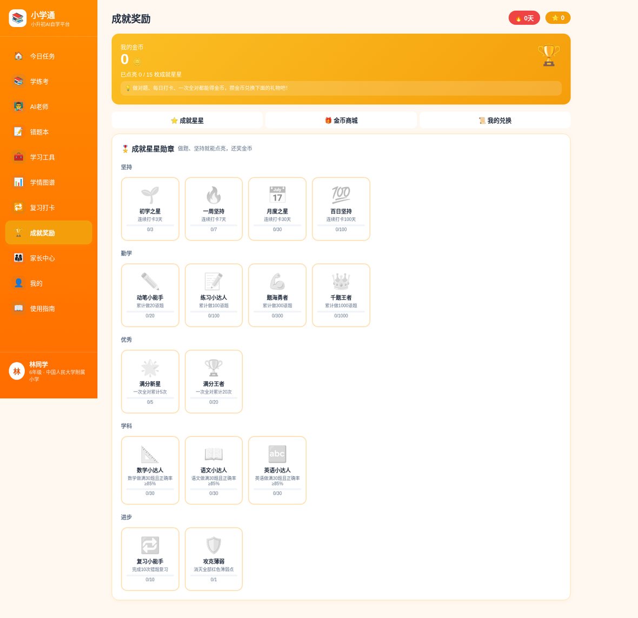638x618 pixels.
Task: Click the 小学通 book stack logo
Action: tap(17, 18)
